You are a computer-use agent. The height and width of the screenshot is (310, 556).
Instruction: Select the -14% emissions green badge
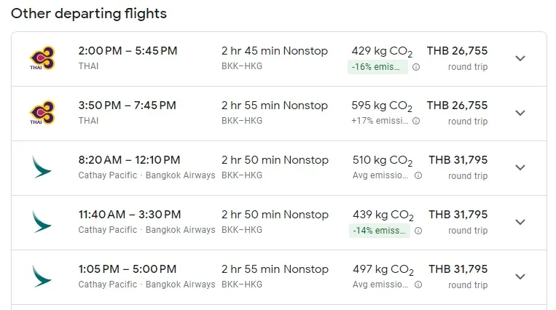(380, 231)
